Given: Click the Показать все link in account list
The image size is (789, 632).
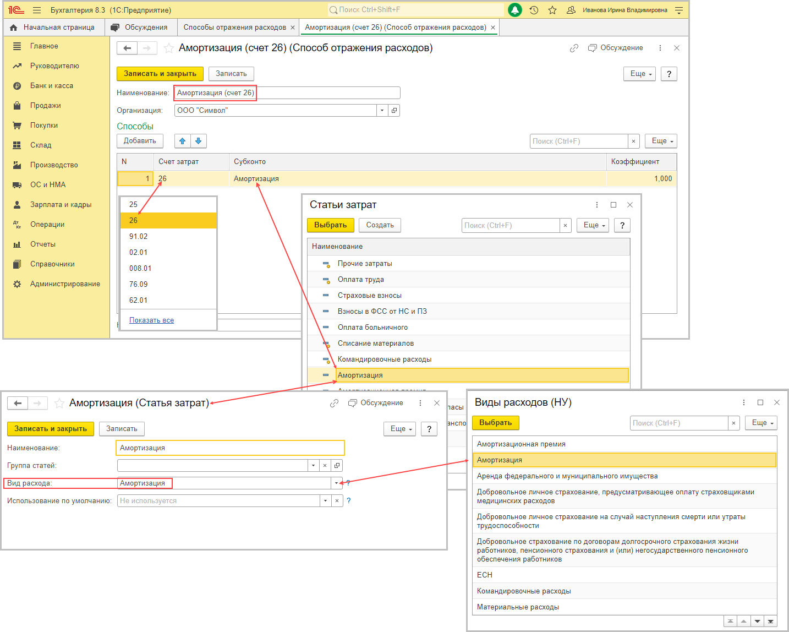Looking at the screenshot, I should 151,320.
